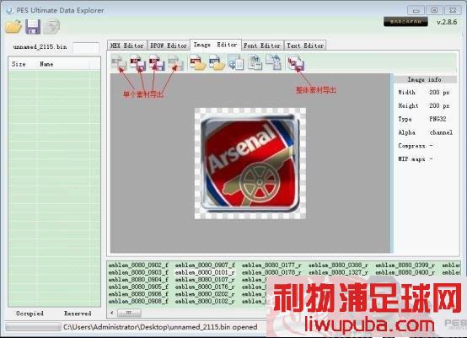
Task: Switch to the HEX Editor tab
Action: [x=127, y=46]
